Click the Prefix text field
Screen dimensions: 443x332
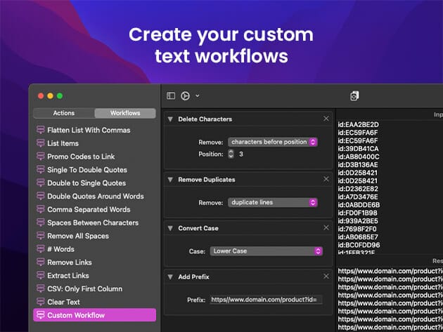(x=266, y=300)
